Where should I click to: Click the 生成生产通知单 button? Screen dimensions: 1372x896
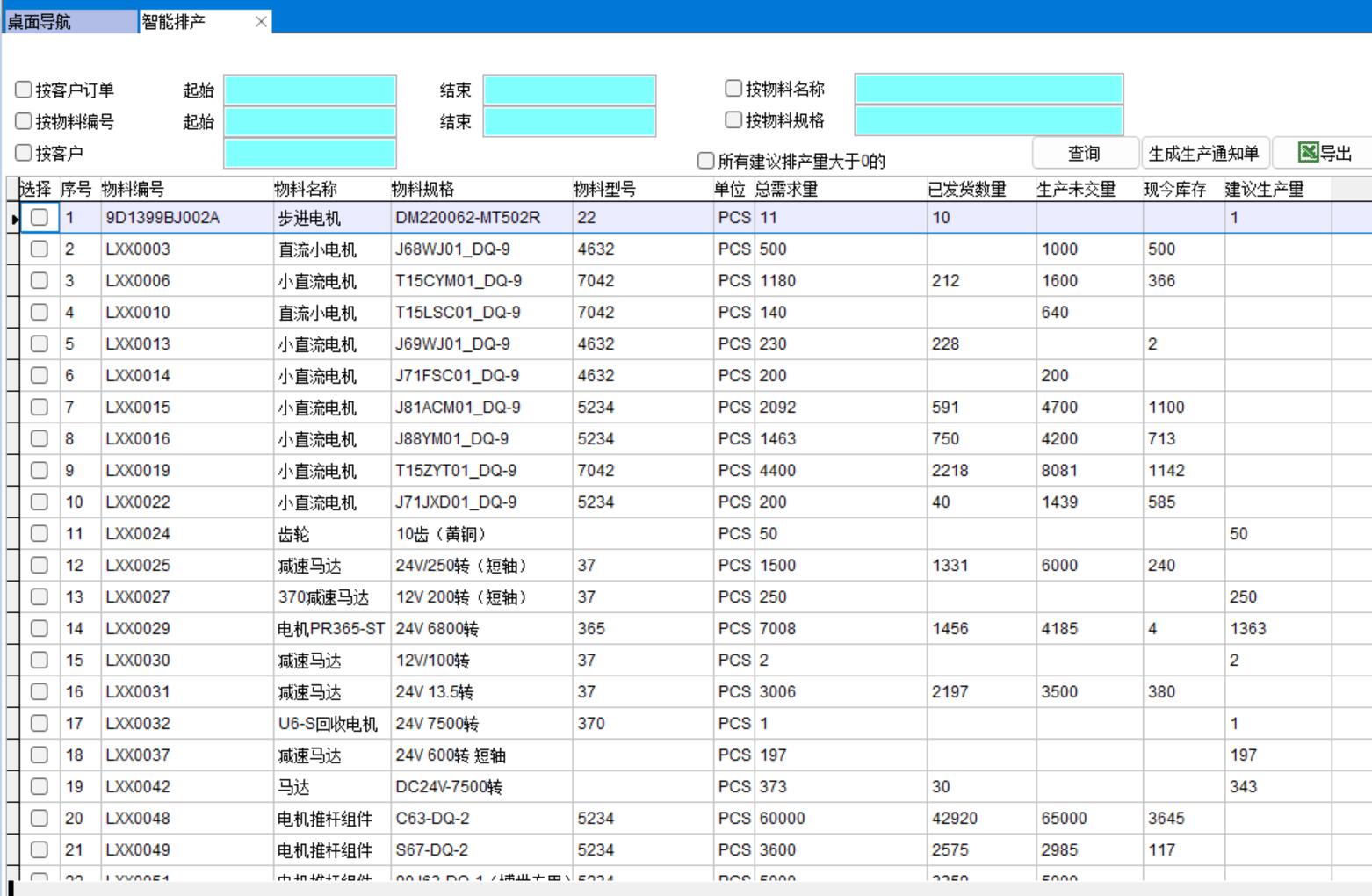click(x=1203, y=154)
